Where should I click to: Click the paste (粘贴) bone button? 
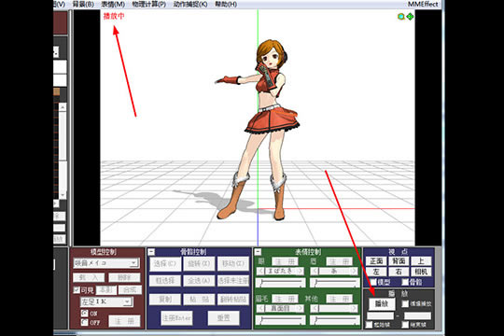pos(199,300)
